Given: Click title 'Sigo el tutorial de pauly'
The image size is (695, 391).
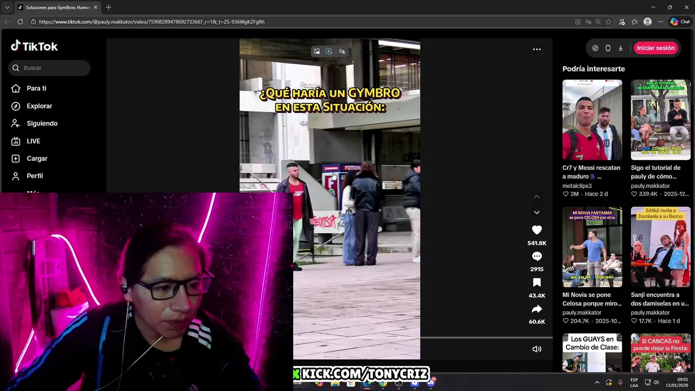Looking at the screenshot, I should point(655,172).
